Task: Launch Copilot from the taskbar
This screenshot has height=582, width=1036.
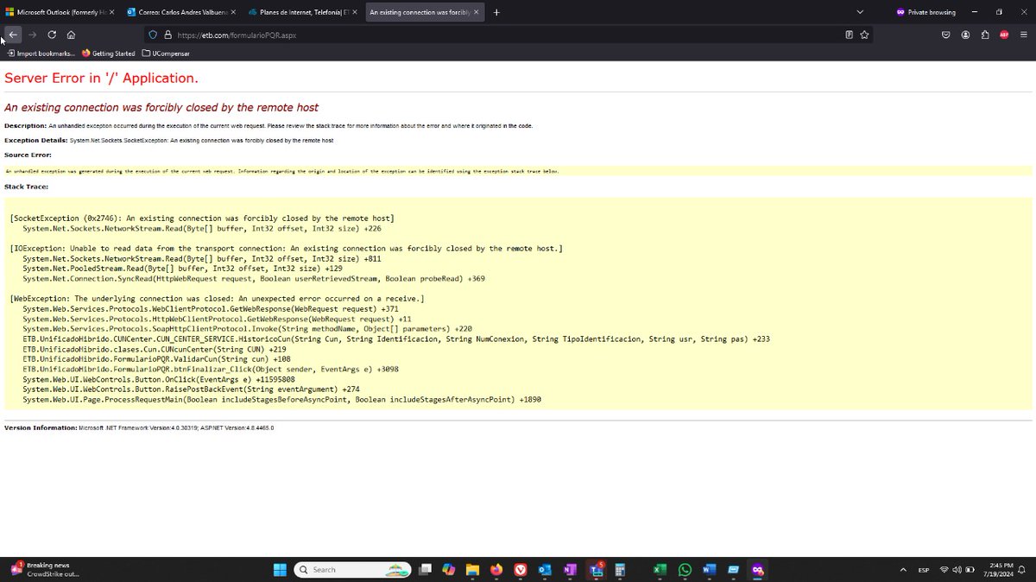Action: pyautogui.click(x=448, y=570)
